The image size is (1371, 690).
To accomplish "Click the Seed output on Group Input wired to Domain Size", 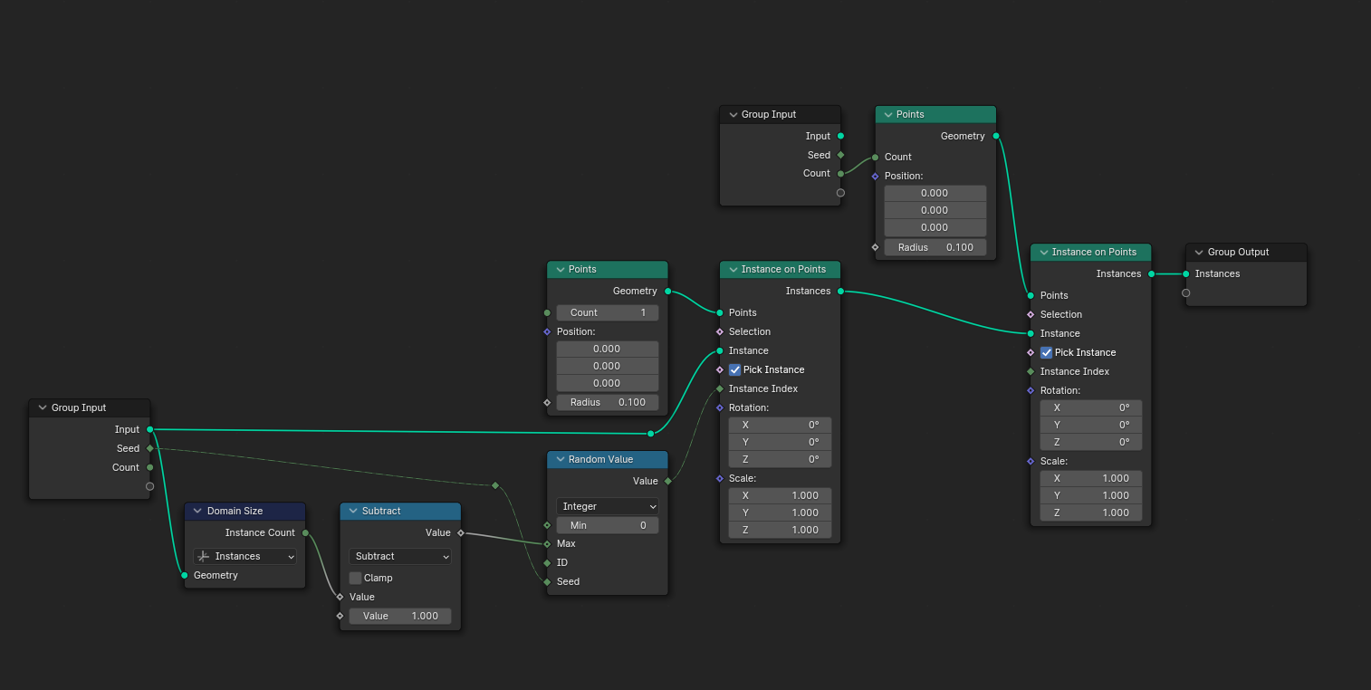I will click(x=150, y=448).
